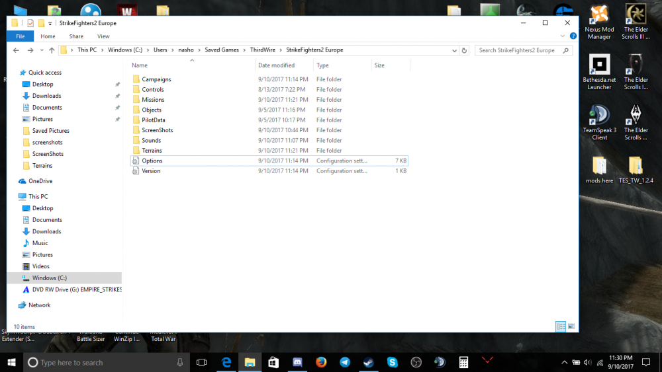Refresh the current folder view
This screenshot has height=372, width=662.
pyautogui.click(x=464, y=50)
